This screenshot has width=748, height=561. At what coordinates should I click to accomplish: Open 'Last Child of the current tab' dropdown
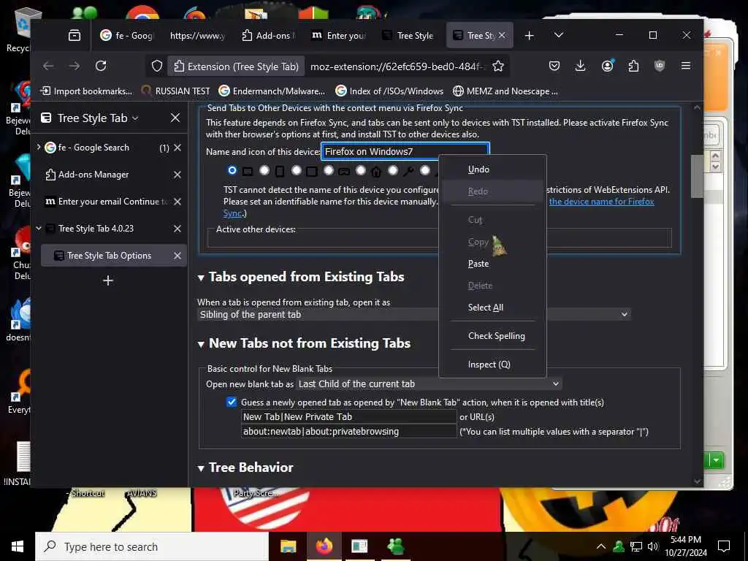[429, 384]
